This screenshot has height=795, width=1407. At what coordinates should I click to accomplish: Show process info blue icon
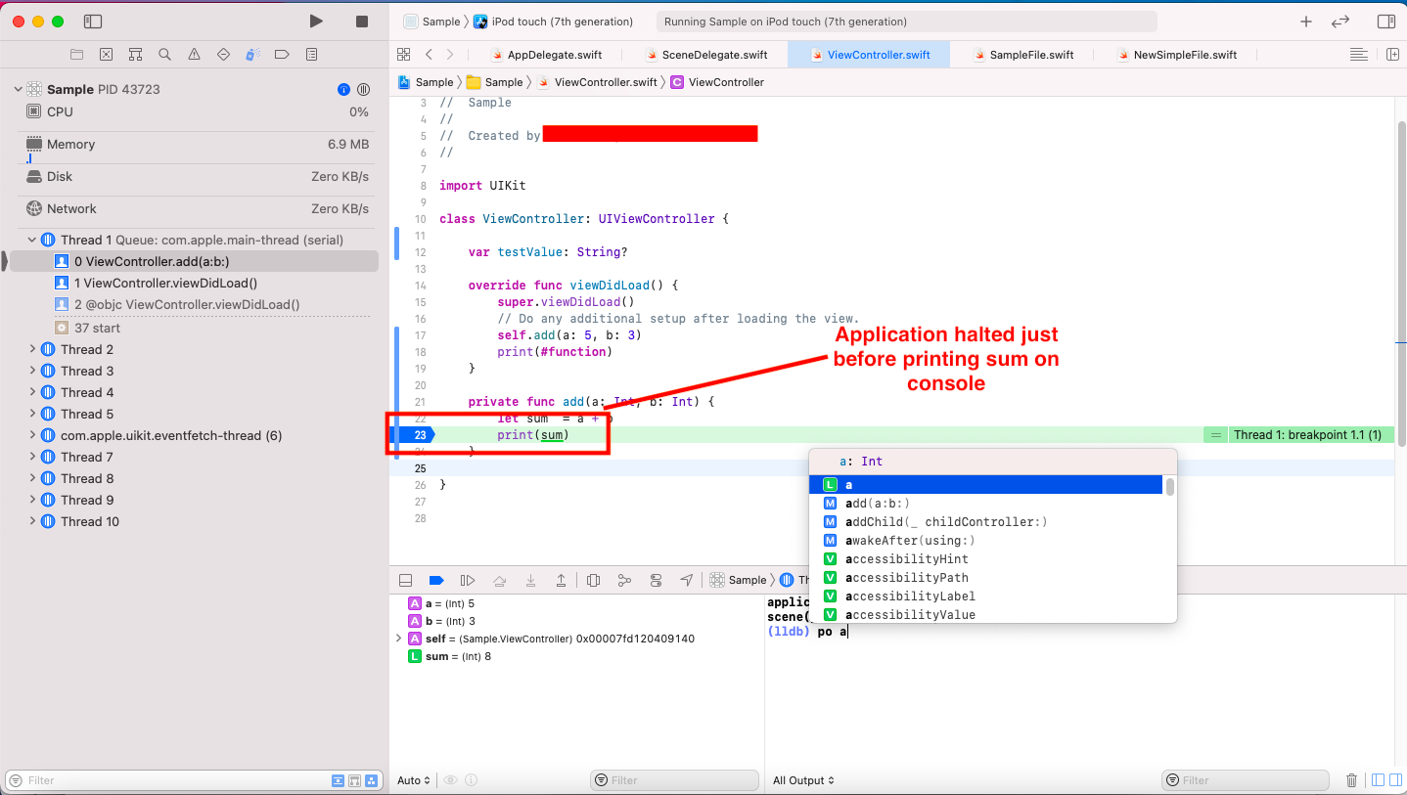point(343,89)
